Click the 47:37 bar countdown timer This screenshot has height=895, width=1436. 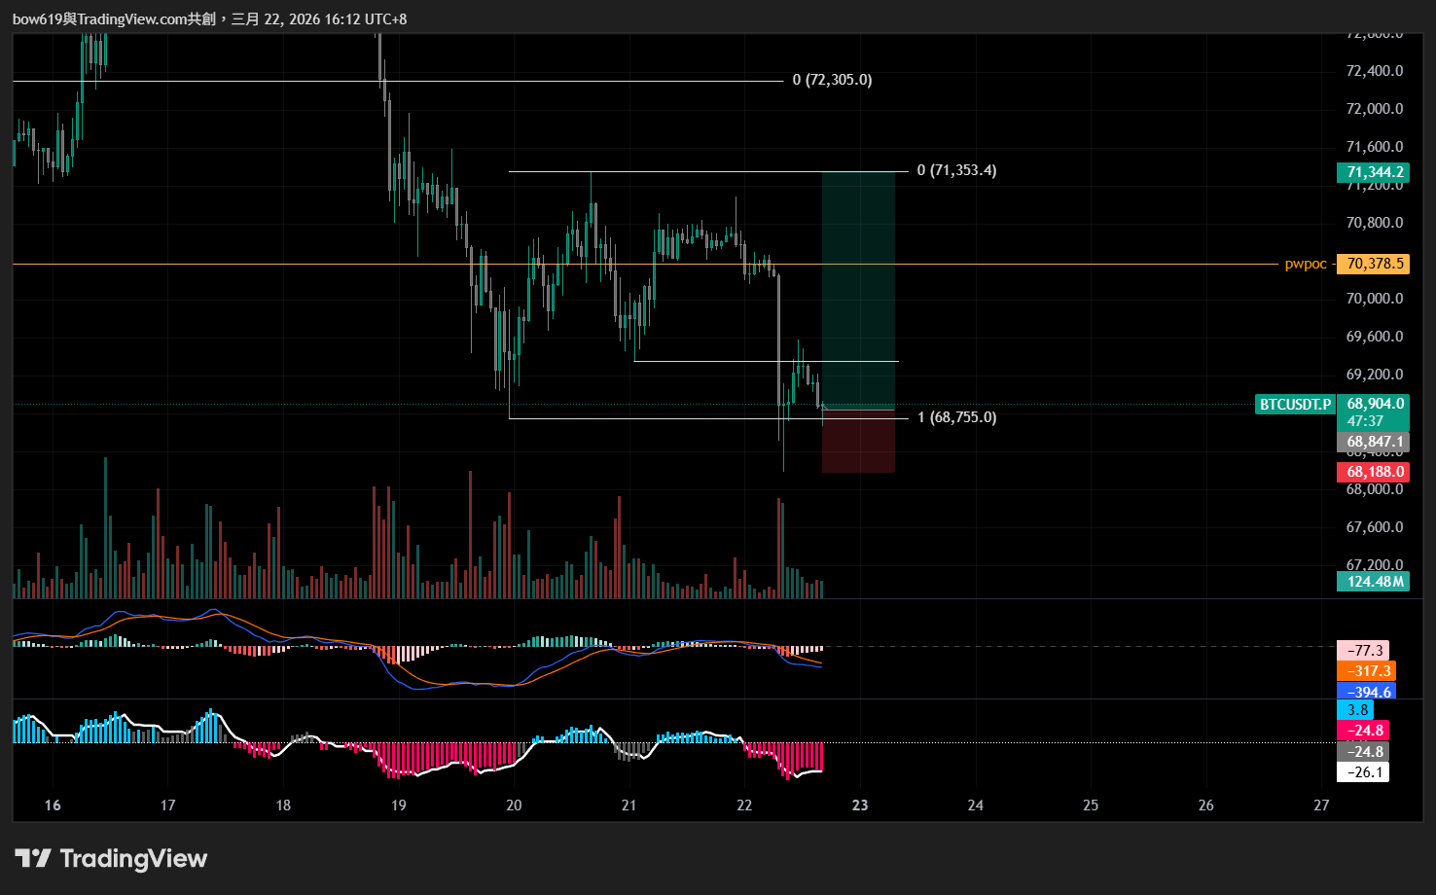1366,421
